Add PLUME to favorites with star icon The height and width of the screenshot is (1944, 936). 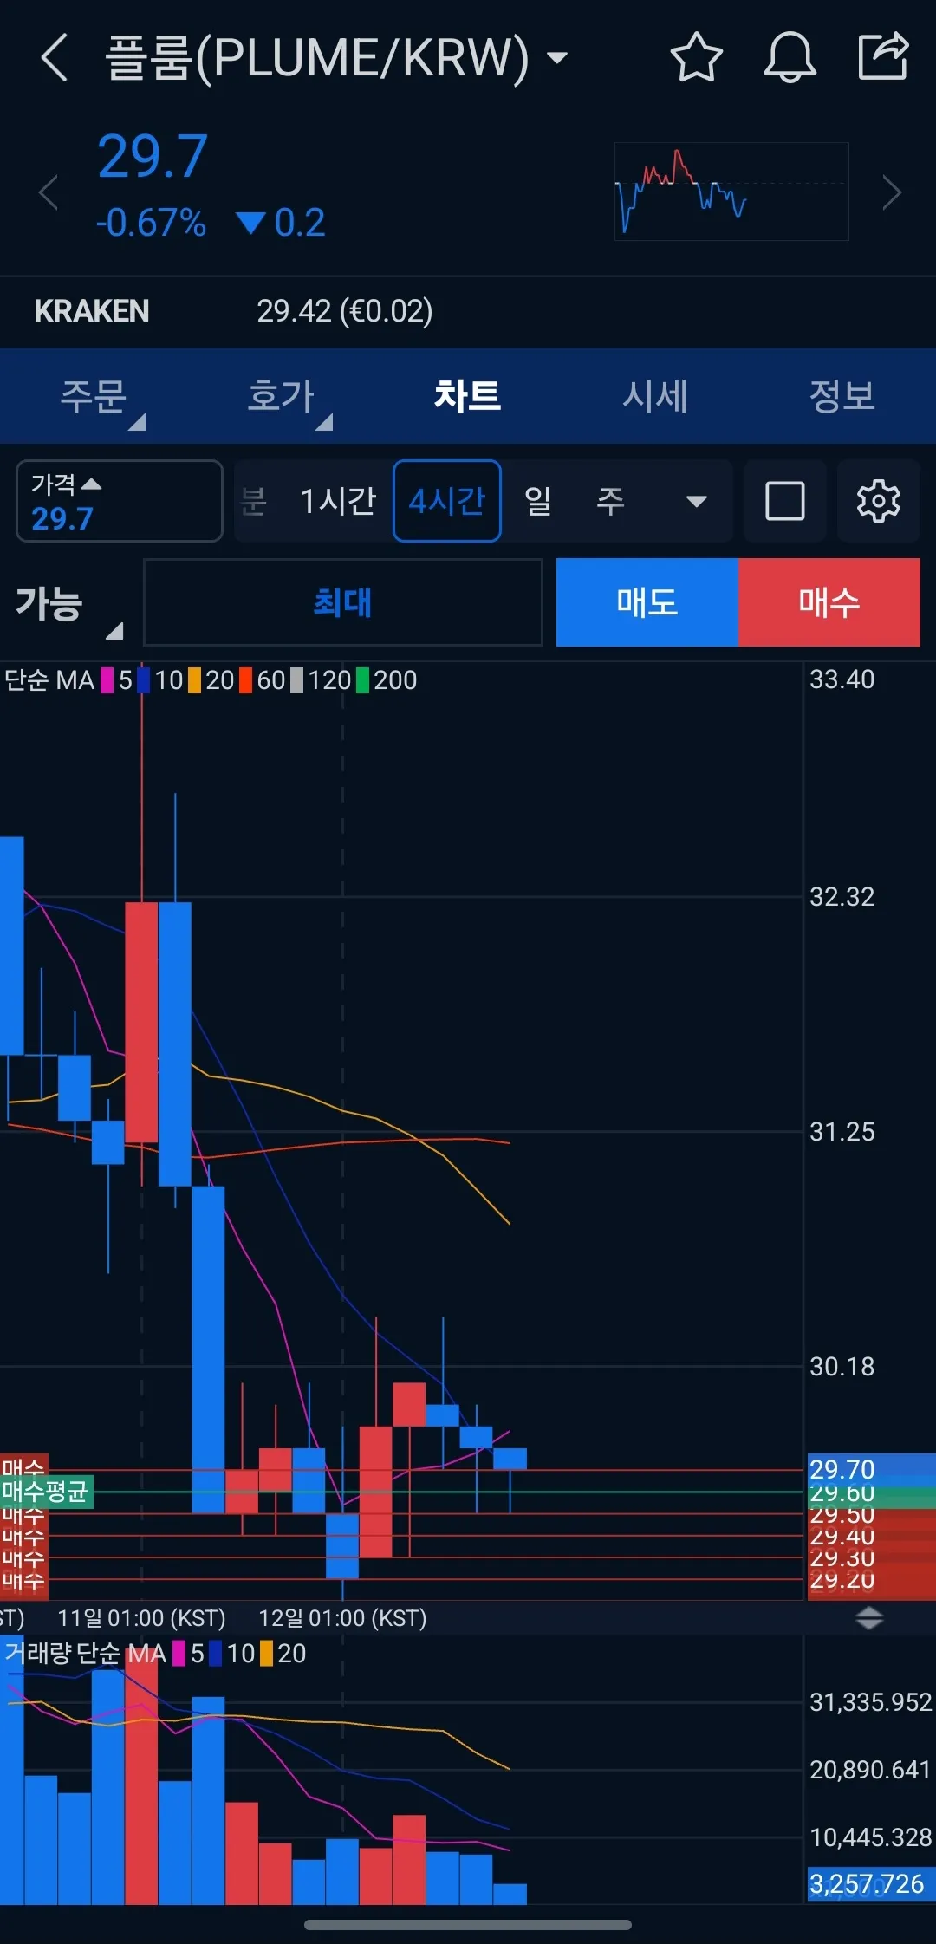tap(696, 58)
